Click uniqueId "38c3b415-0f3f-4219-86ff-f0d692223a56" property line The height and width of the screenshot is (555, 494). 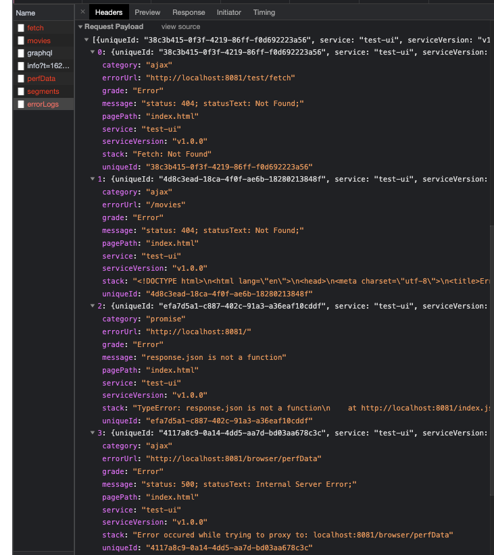click(x=207, y=167)
